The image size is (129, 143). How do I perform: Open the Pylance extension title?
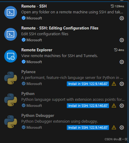[x=29, y=72]
